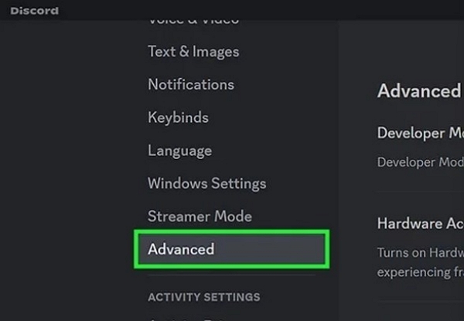Go to Language settings
Screen dimensions: 464x321
(x=179, y=150)
